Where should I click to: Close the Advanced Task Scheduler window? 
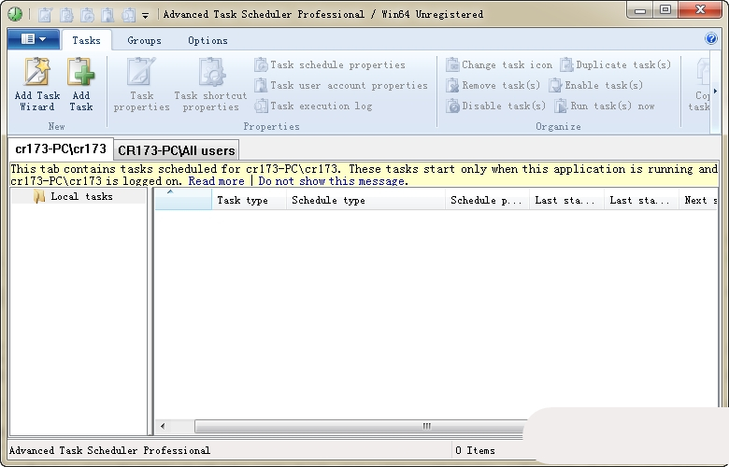click(x=700, y=9)
